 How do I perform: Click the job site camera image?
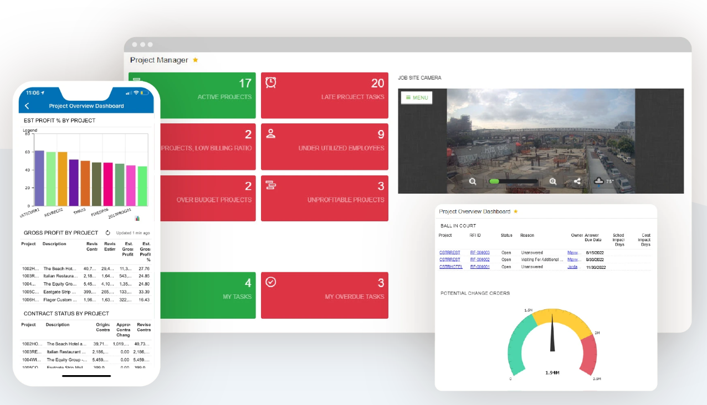click(x=541, y=141)
